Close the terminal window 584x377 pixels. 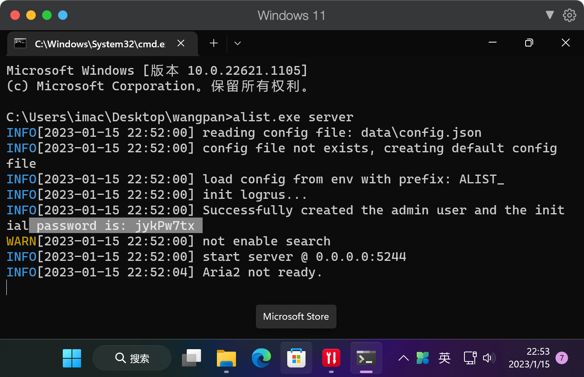pos(566,43)
